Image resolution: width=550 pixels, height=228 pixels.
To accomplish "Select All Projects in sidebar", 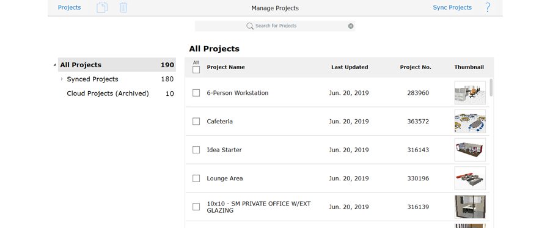I will (117, 65).
